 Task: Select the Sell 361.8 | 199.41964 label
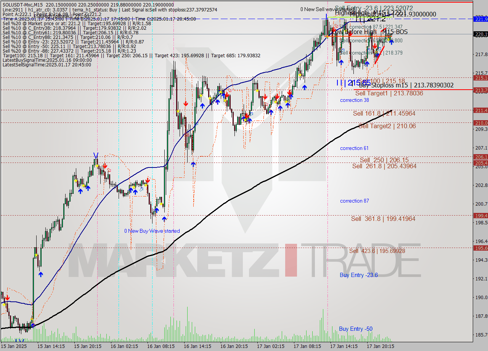383,219
